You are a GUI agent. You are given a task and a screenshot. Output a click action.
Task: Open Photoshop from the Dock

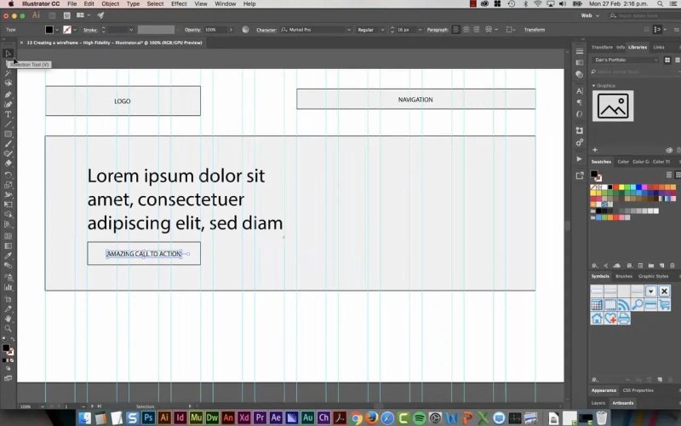click(148, 417)
